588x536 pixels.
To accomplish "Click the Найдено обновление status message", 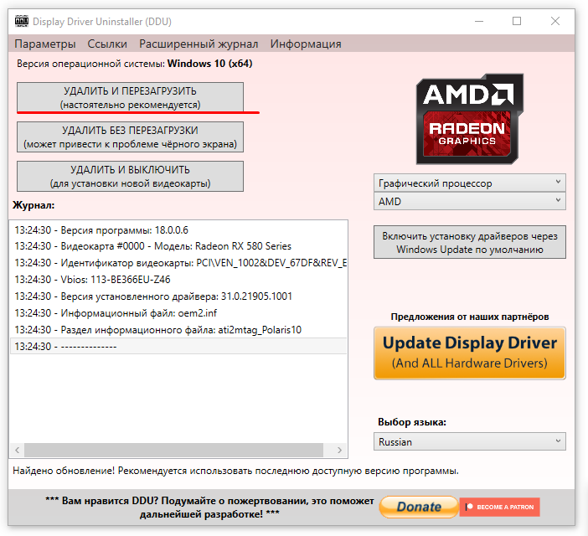I will (235, 471).
